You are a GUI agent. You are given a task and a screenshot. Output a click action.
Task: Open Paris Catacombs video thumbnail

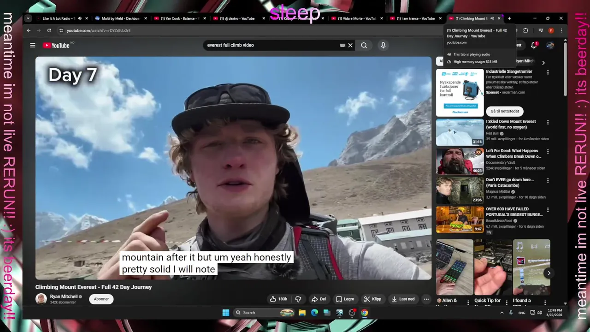[460, 190]
